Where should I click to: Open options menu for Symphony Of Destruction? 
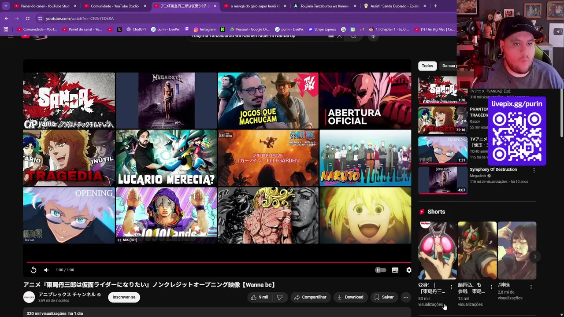534,170
